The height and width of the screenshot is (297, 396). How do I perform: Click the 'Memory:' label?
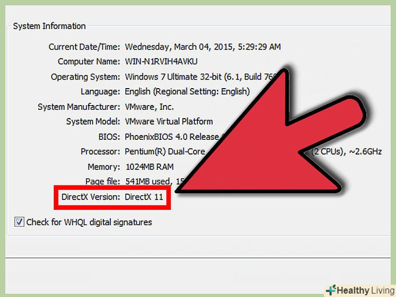click(104, 166)
